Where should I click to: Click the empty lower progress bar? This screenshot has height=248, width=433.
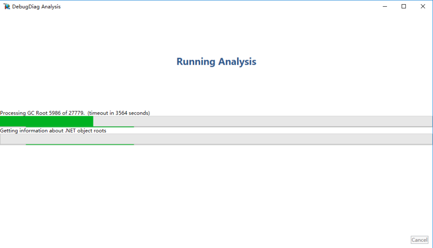[216, 139]
